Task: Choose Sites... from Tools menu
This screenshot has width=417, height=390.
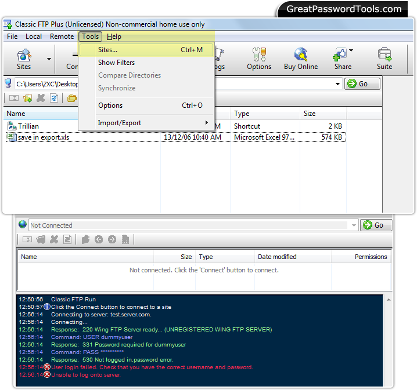Action: pos(146,50)
